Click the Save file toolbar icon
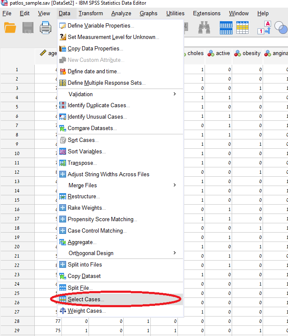Image resolution: width=288 pixels, height=336 pixels. [x=28, y=28]
